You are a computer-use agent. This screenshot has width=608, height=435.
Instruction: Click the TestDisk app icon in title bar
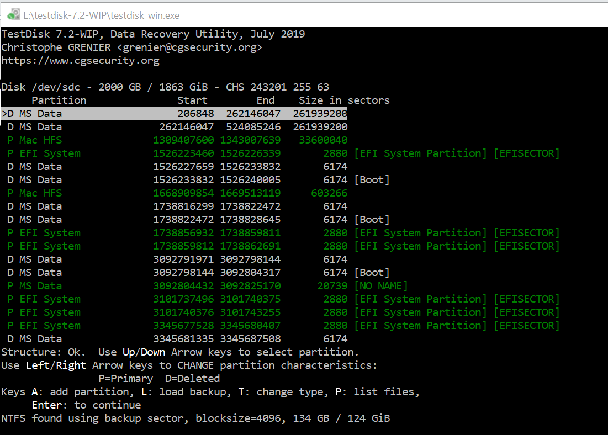tap(14, 15)
